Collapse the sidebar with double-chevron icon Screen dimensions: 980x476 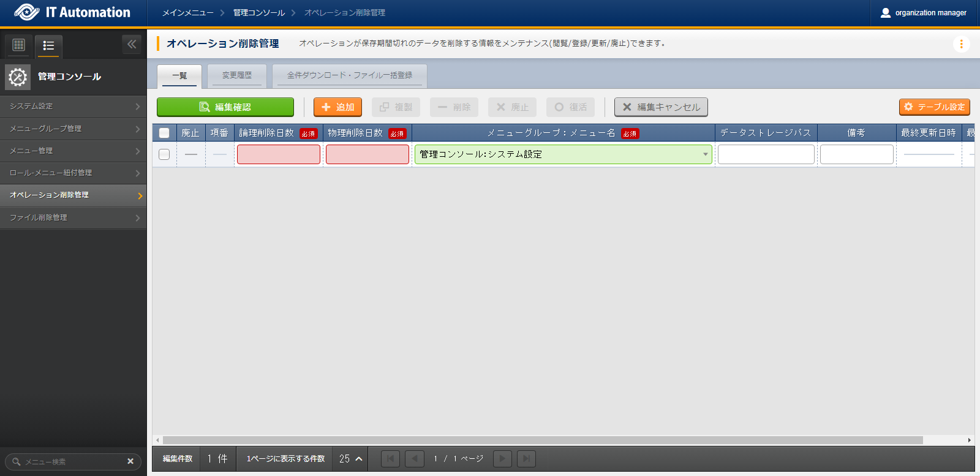coord(132,44)
